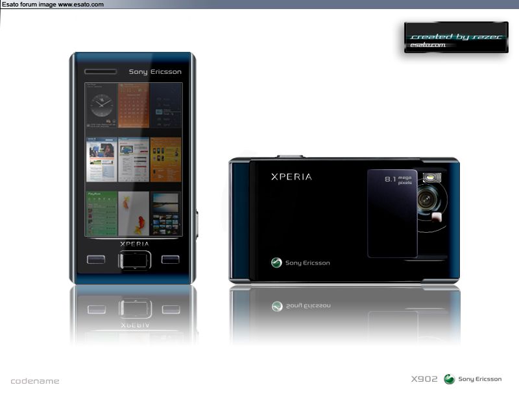Open the orange panel in middle row
The width and height of the screenshot is (519, 398).
(x=166, y=159)
